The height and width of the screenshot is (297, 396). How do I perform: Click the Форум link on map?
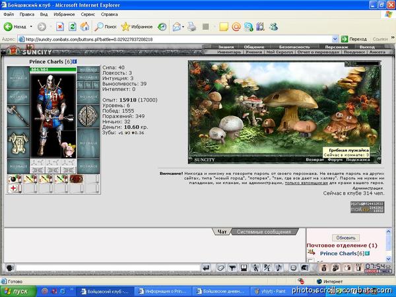335,160
